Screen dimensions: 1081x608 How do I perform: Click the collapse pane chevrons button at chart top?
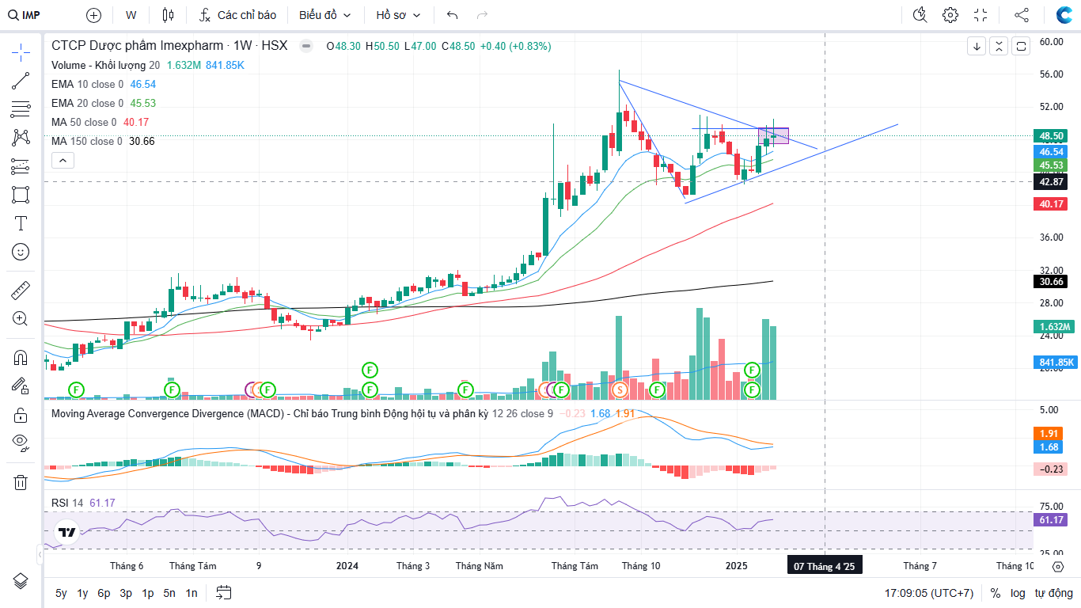[999, 46]
